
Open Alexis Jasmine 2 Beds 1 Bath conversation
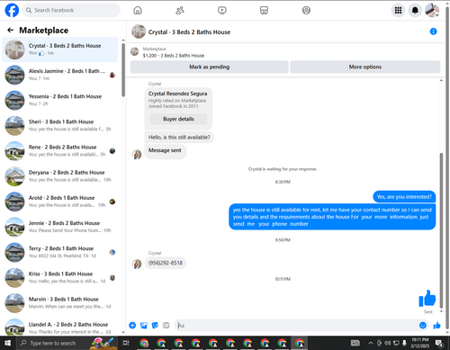pyautogui.click(x=60, y=75)
